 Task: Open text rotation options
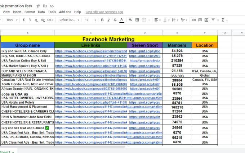pyautogui.click(x=184, y=20)
